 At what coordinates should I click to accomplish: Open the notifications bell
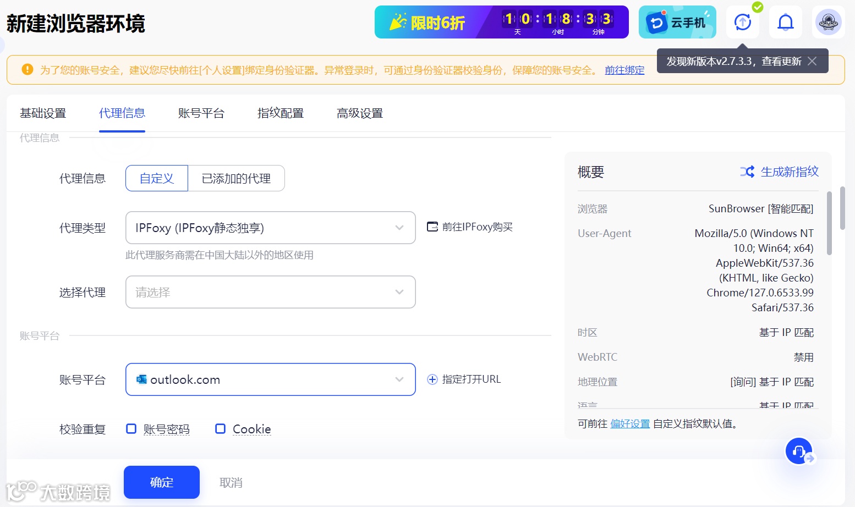(x=786, y=22)
